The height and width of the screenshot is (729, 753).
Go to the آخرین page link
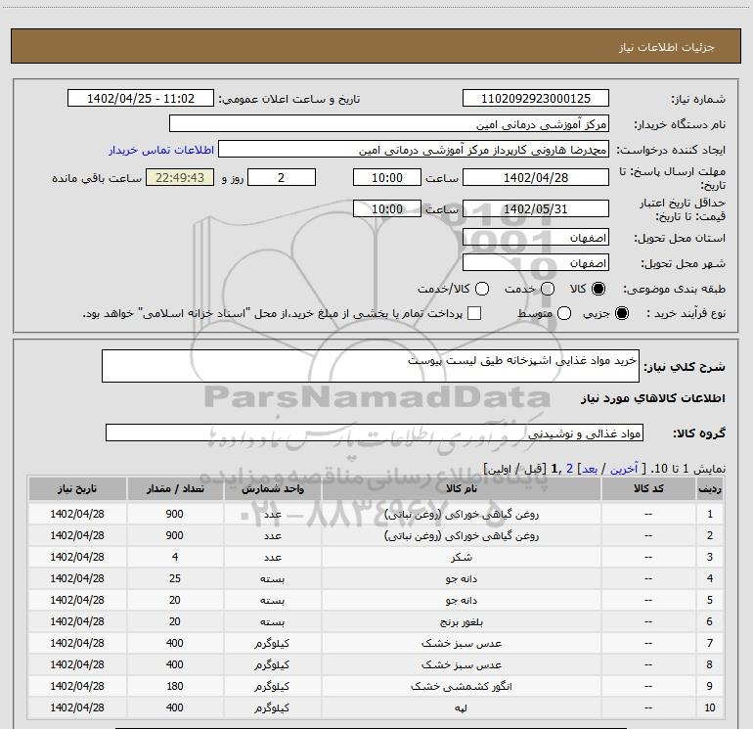point(623,469)
